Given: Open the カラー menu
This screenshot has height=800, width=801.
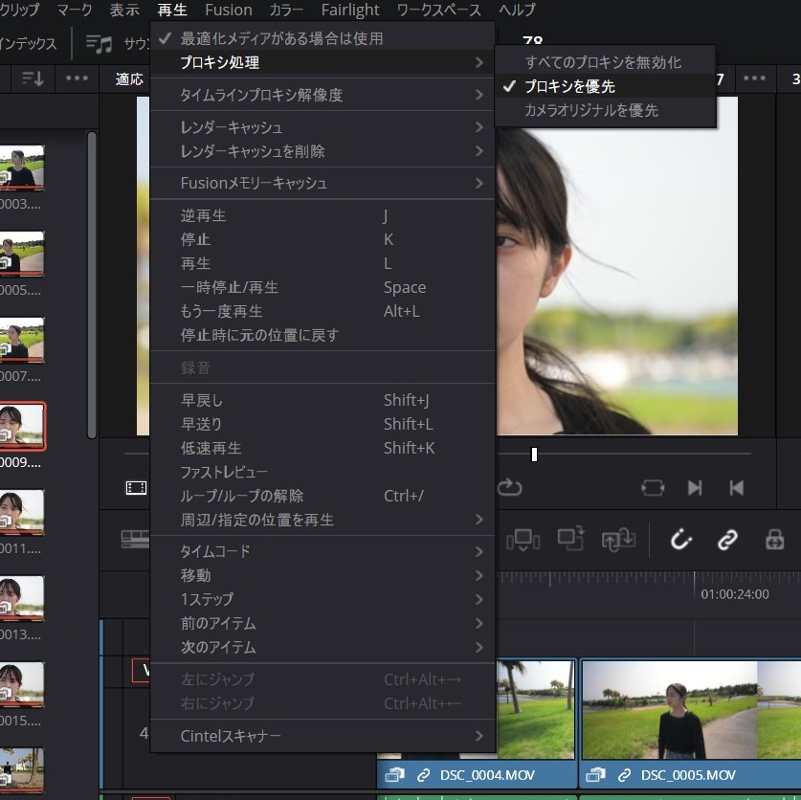Looking at the screenshot, I should pos(286,10).
